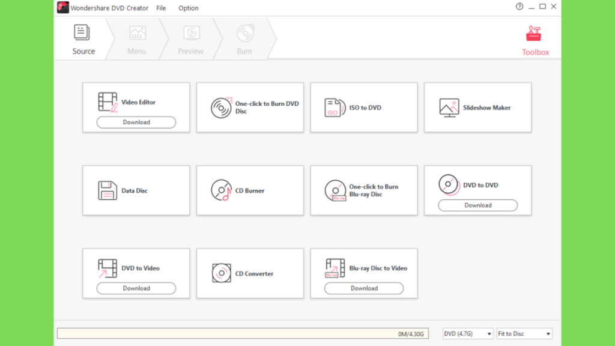This screenshot has height=346, width=615.
Task: Click the DVD to Video title text
Action: 141,269
